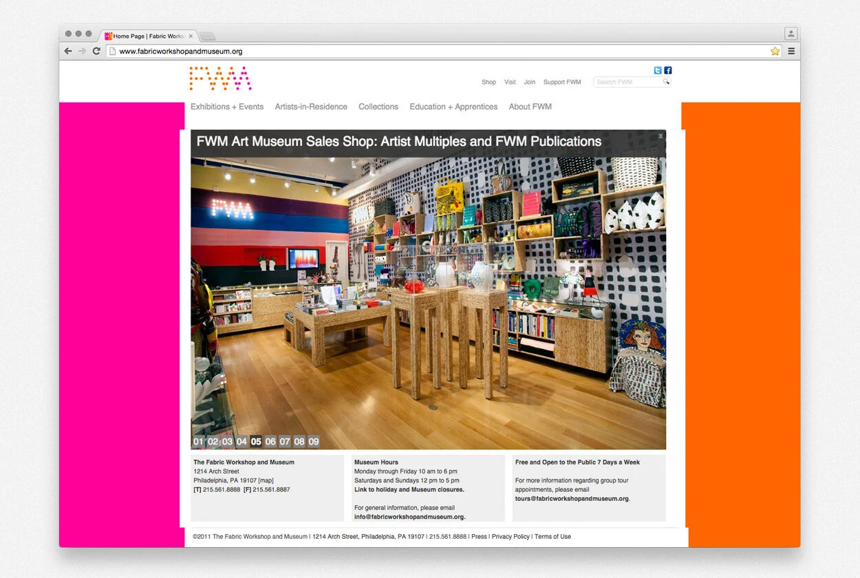Click the browser back arrow
The image size is (860, 578).
68,51
